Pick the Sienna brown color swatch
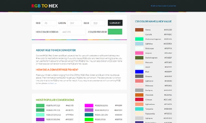Image resolution: width=206 pixels, height=123 pixels. pos(139,30)
